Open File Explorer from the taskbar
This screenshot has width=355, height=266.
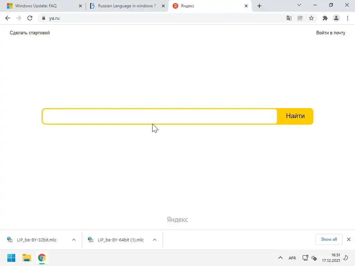click(x=26, y=258)
